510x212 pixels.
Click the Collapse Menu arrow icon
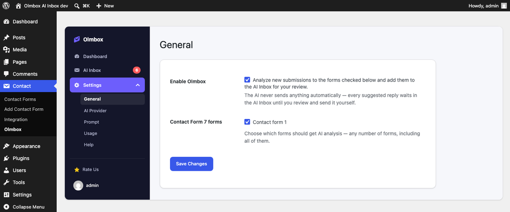coord(6,207)
